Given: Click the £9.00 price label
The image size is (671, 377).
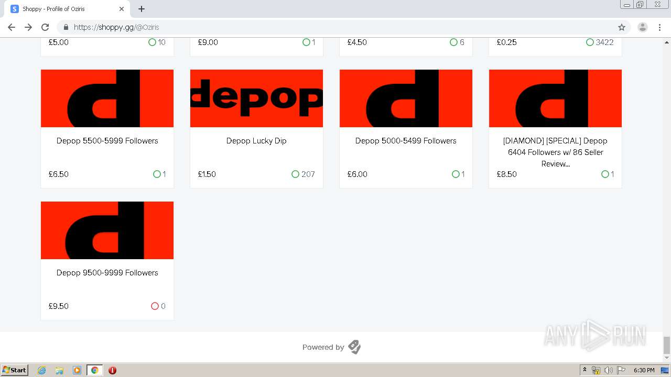Looking at the screenshot, I should coord(208,42).
